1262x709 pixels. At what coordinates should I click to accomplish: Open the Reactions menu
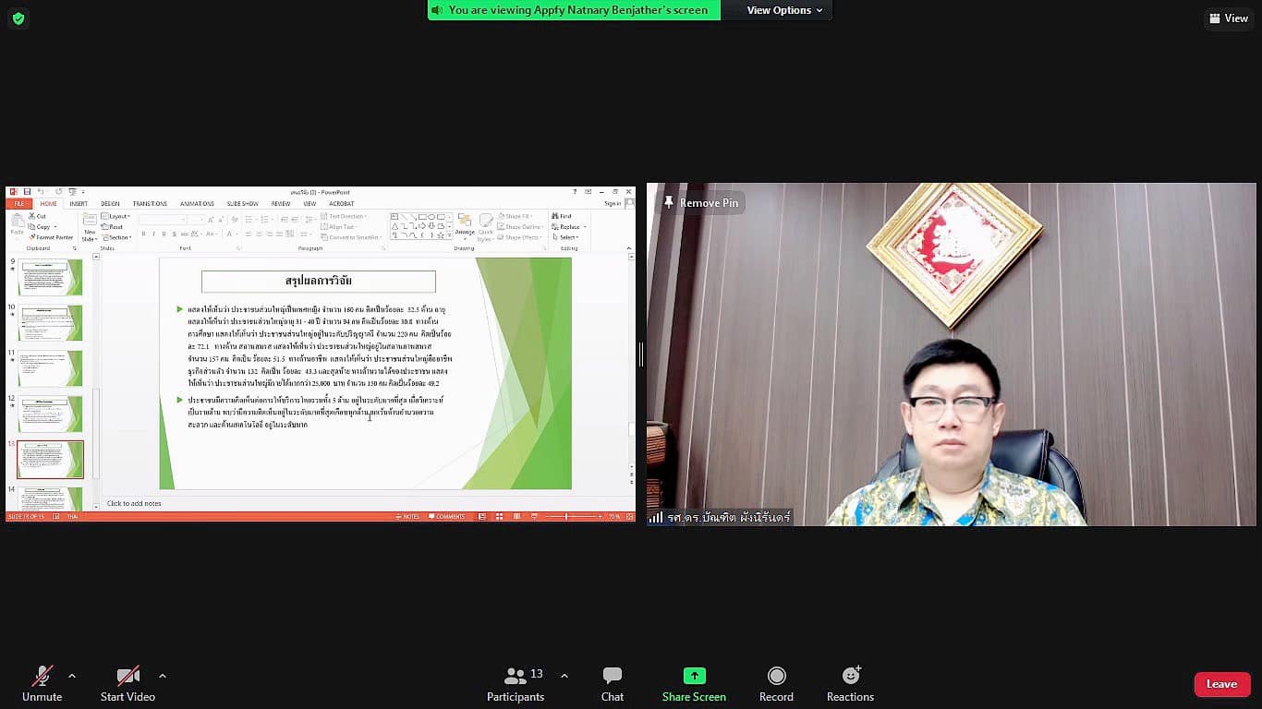click(850, 683)
